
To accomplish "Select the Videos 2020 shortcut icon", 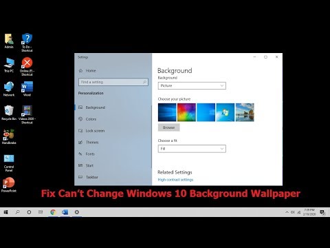I will click(x=27, y=114).
